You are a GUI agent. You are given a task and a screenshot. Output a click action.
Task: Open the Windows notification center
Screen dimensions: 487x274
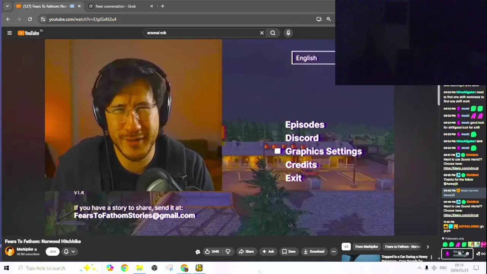tap(476, 268)
